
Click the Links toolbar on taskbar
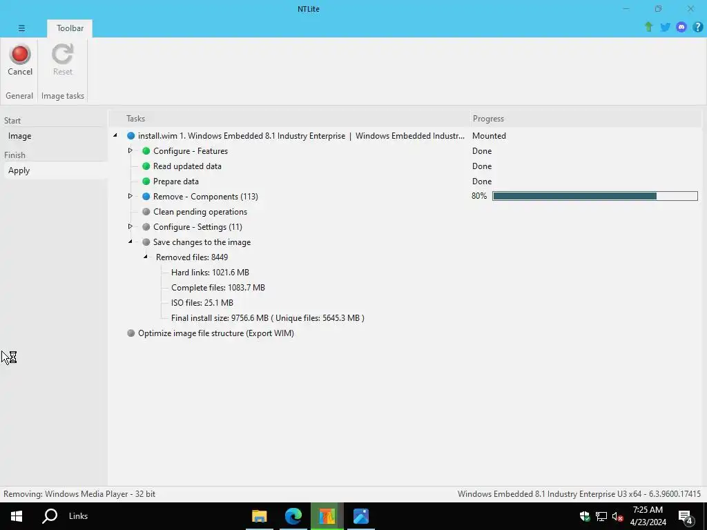pyautogui.click(x=78, y=516)
